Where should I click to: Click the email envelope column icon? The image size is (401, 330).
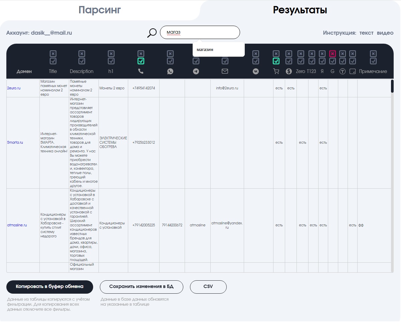(225, 71)
